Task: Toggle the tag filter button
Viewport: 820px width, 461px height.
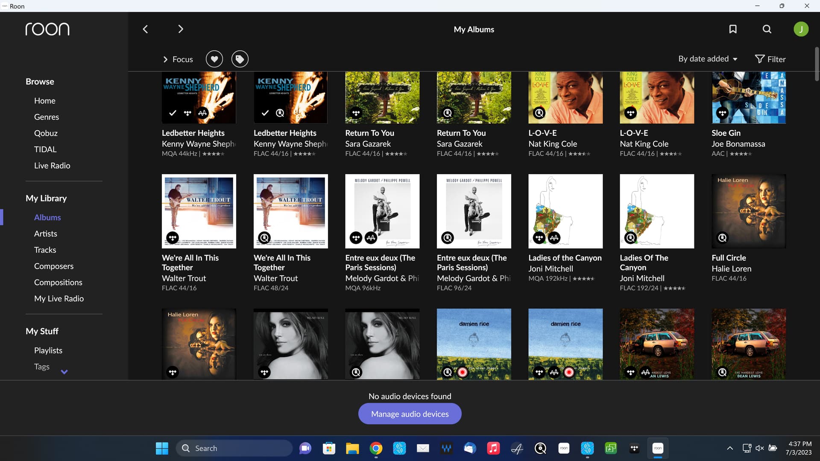Action: click(240, 59)
